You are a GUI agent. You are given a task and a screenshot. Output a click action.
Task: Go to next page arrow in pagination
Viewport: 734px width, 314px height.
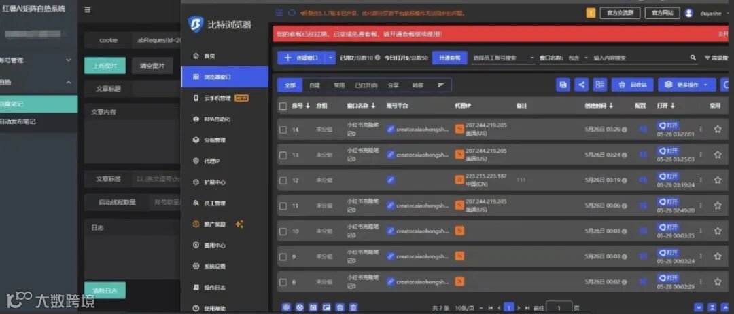(x=519, y=308)
